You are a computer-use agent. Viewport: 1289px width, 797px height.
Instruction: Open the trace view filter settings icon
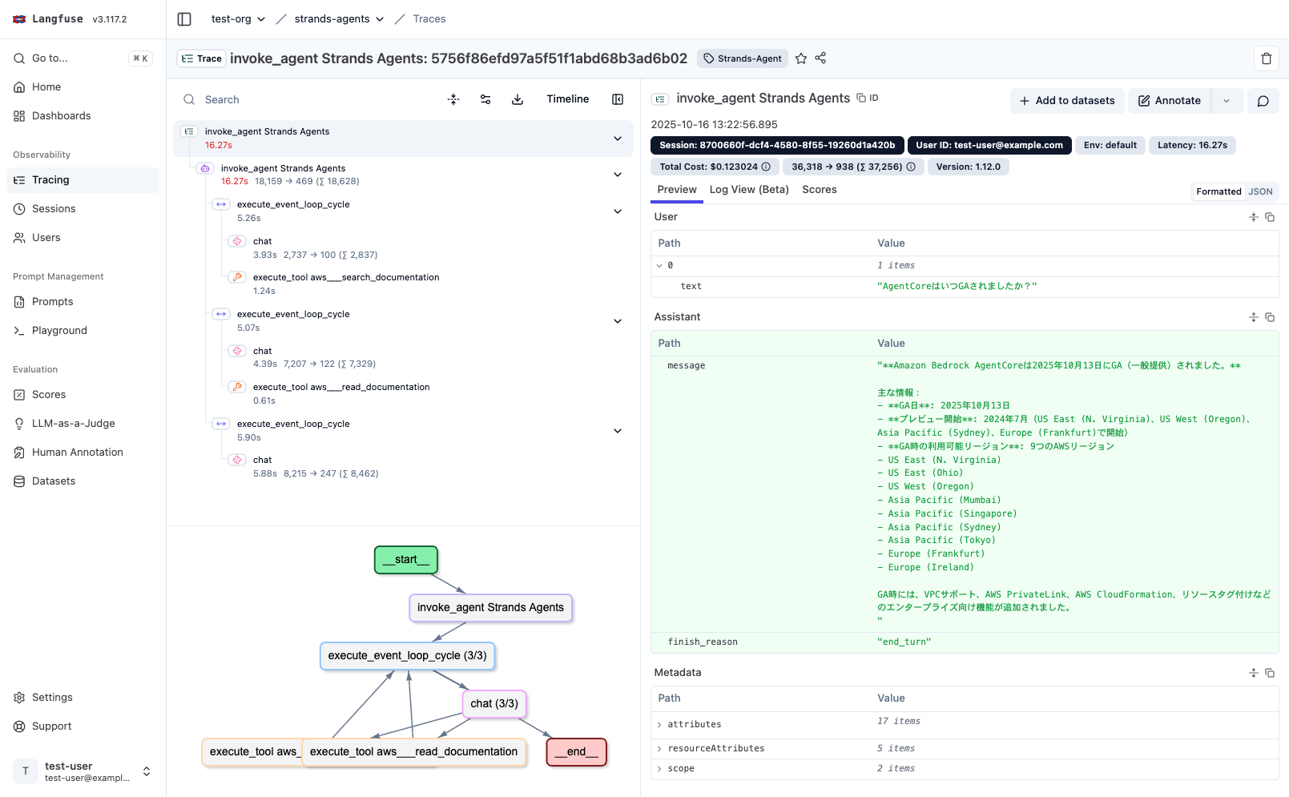[x=485, y=99]
